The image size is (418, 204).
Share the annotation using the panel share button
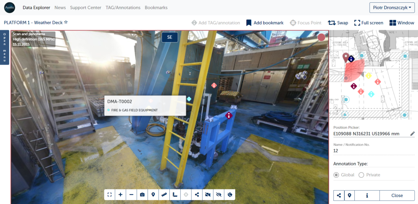(x=339, y=195)
